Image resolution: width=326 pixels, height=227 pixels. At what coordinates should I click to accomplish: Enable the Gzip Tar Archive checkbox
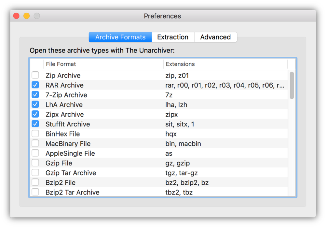[x=35, y=173]
